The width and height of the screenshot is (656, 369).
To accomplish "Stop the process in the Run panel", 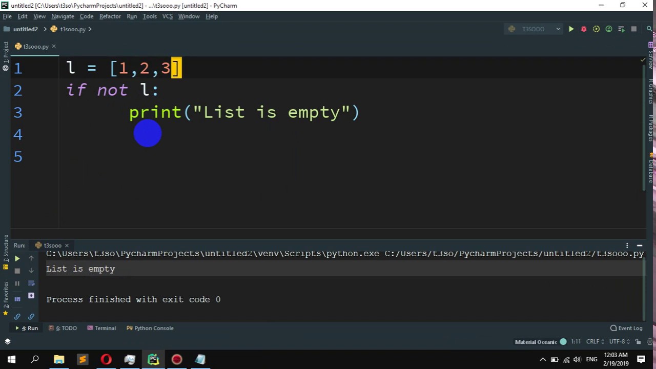I will [x=17, y=271].
